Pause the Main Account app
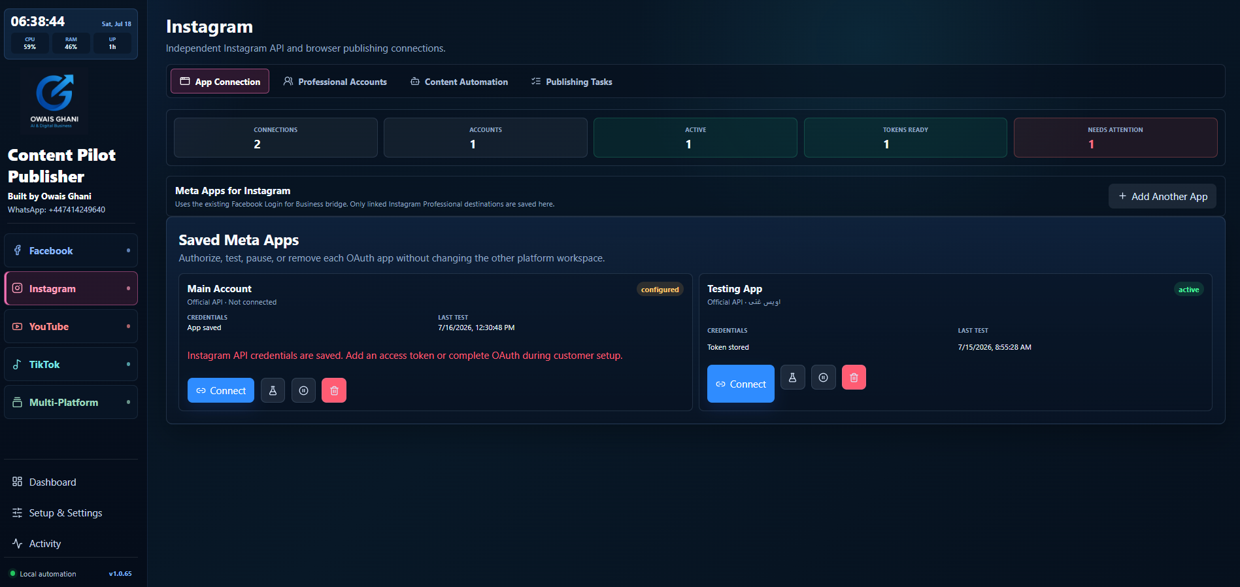Screen dimensions: 1240x587 [x=303, y=390]
